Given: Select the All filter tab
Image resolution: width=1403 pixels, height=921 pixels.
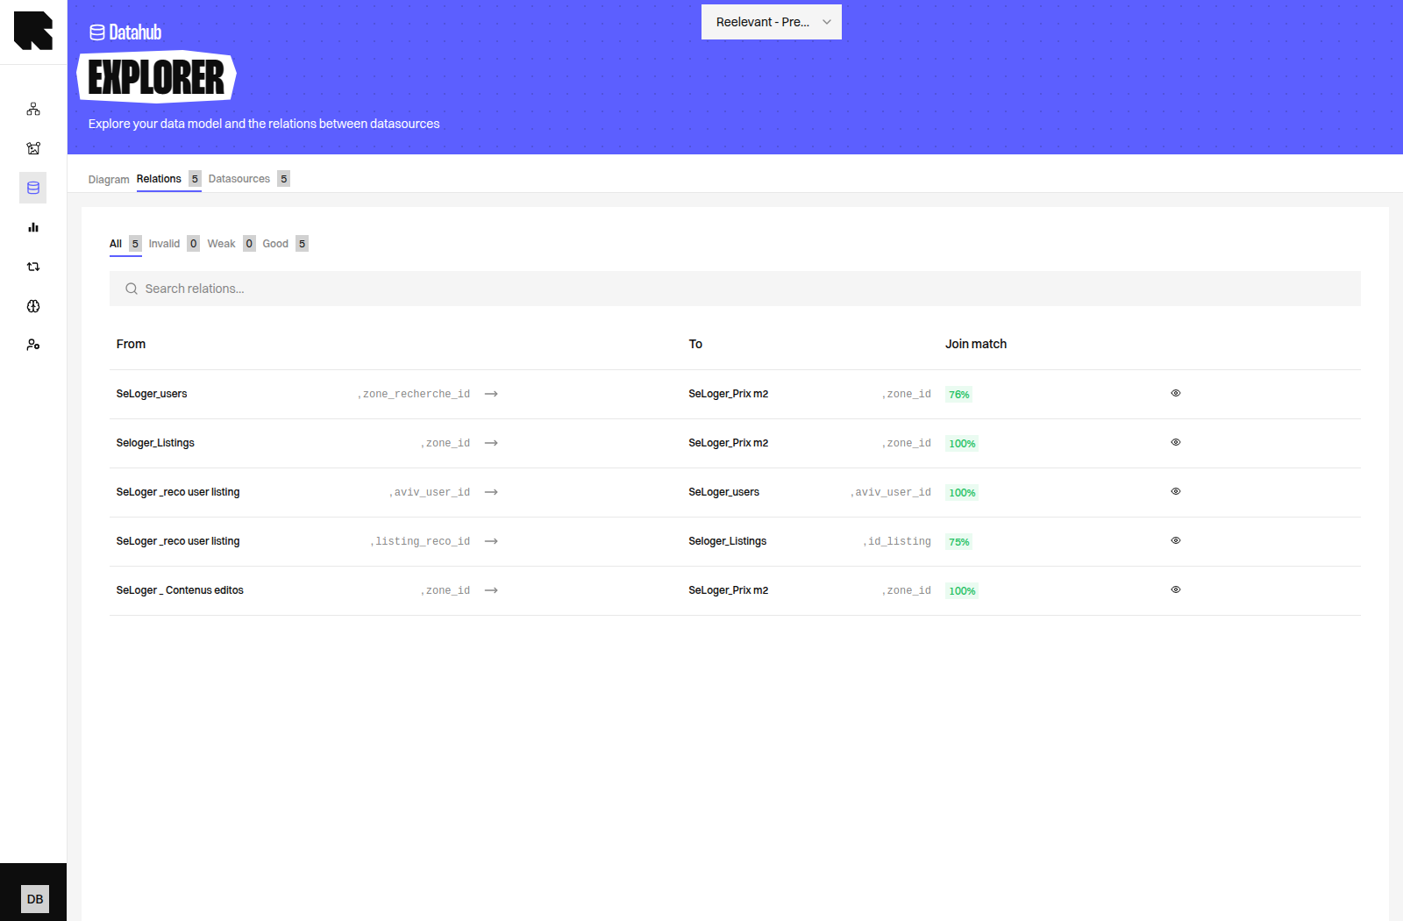Looking at the screenshot, I should click(125, 244).
